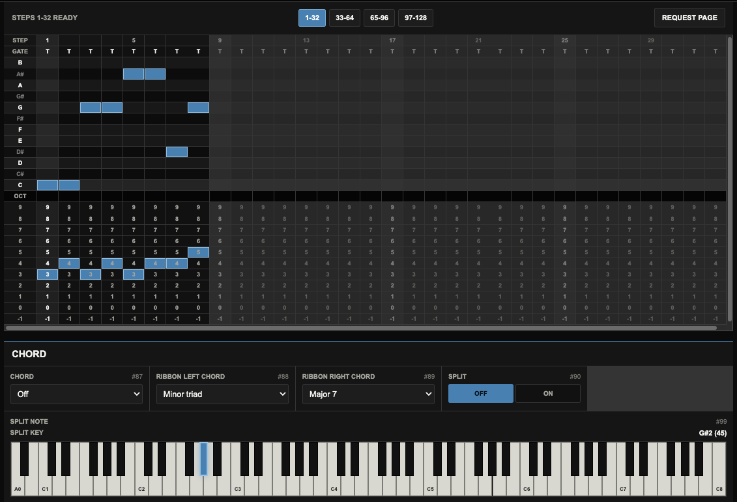Select octave 0 for step 25
737x502 pixels.
coord(564,308)
